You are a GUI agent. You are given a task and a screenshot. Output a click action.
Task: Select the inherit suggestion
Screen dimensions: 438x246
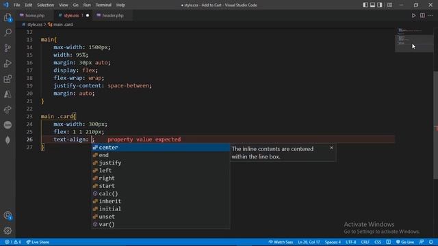161,201
